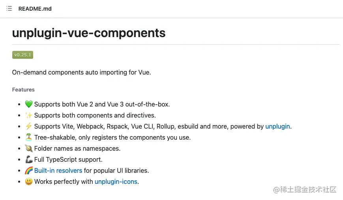Visit the unplugin-icons link

[x=116, y=181]
